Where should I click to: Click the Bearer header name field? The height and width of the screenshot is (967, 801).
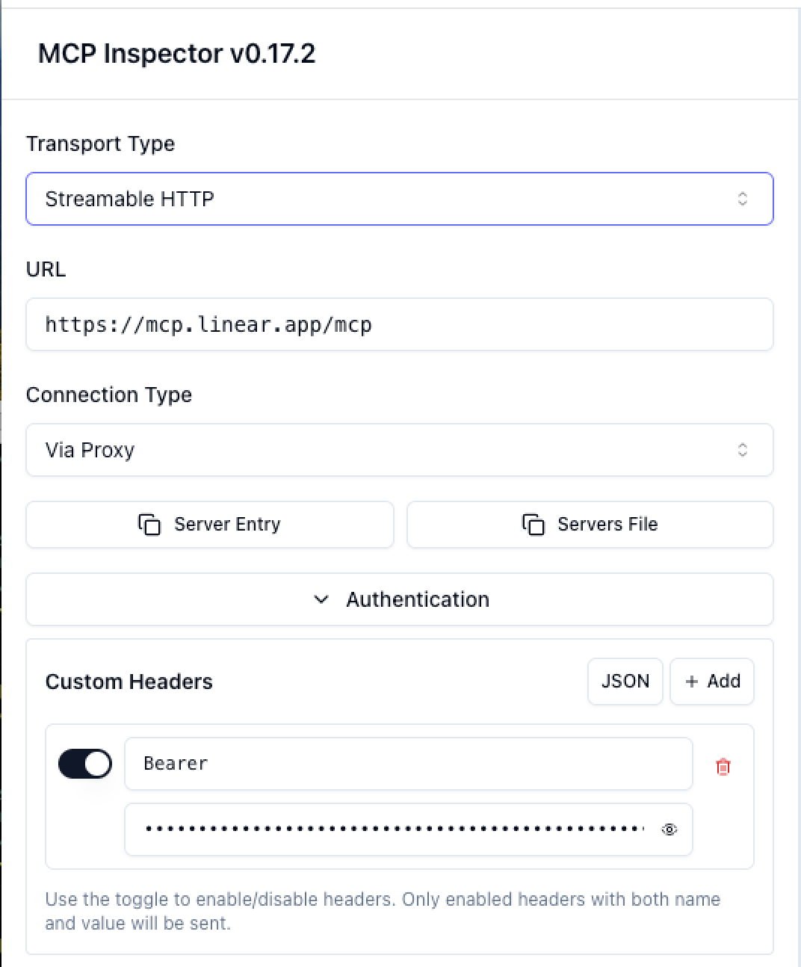[408, 764]
